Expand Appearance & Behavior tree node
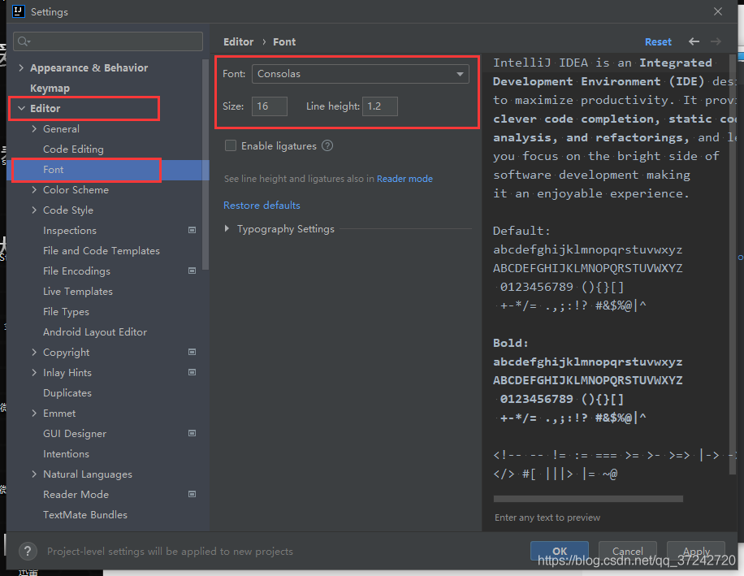 point(21,68)
